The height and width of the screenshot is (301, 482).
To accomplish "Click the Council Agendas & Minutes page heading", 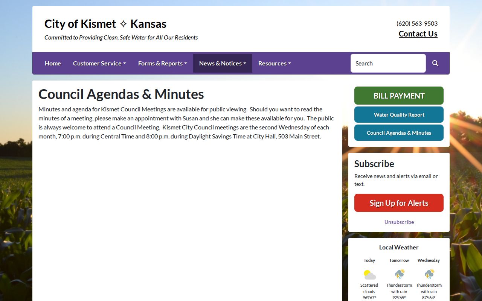I will click(121, 94).
